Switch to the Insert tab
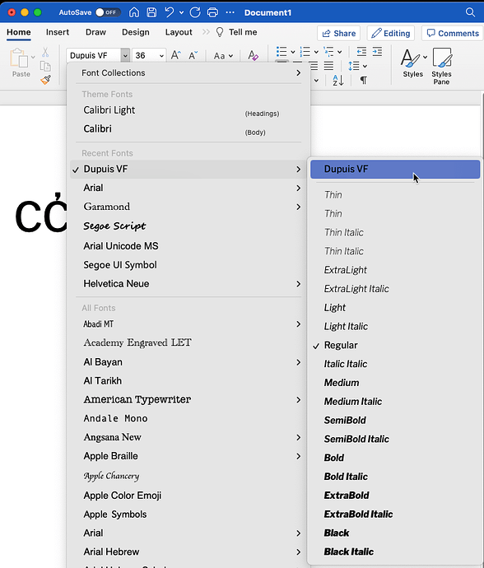This screenshot has width=484, height=568. pyautogui.click(x=58, y=32)
